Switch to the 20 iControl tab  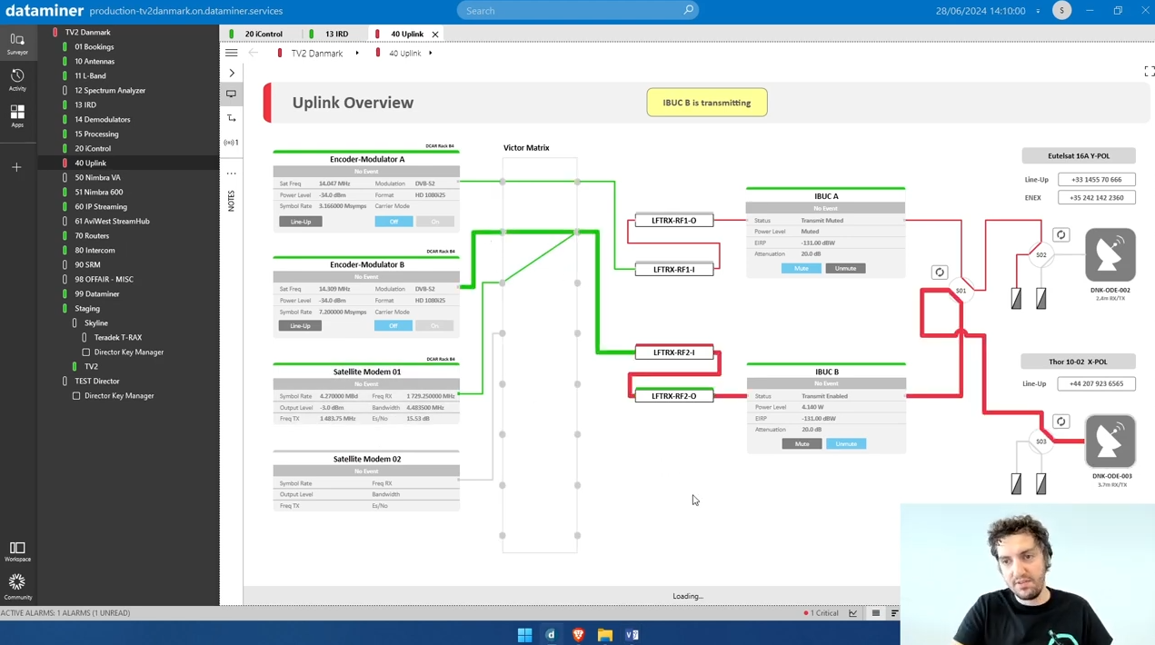(264, 35)
